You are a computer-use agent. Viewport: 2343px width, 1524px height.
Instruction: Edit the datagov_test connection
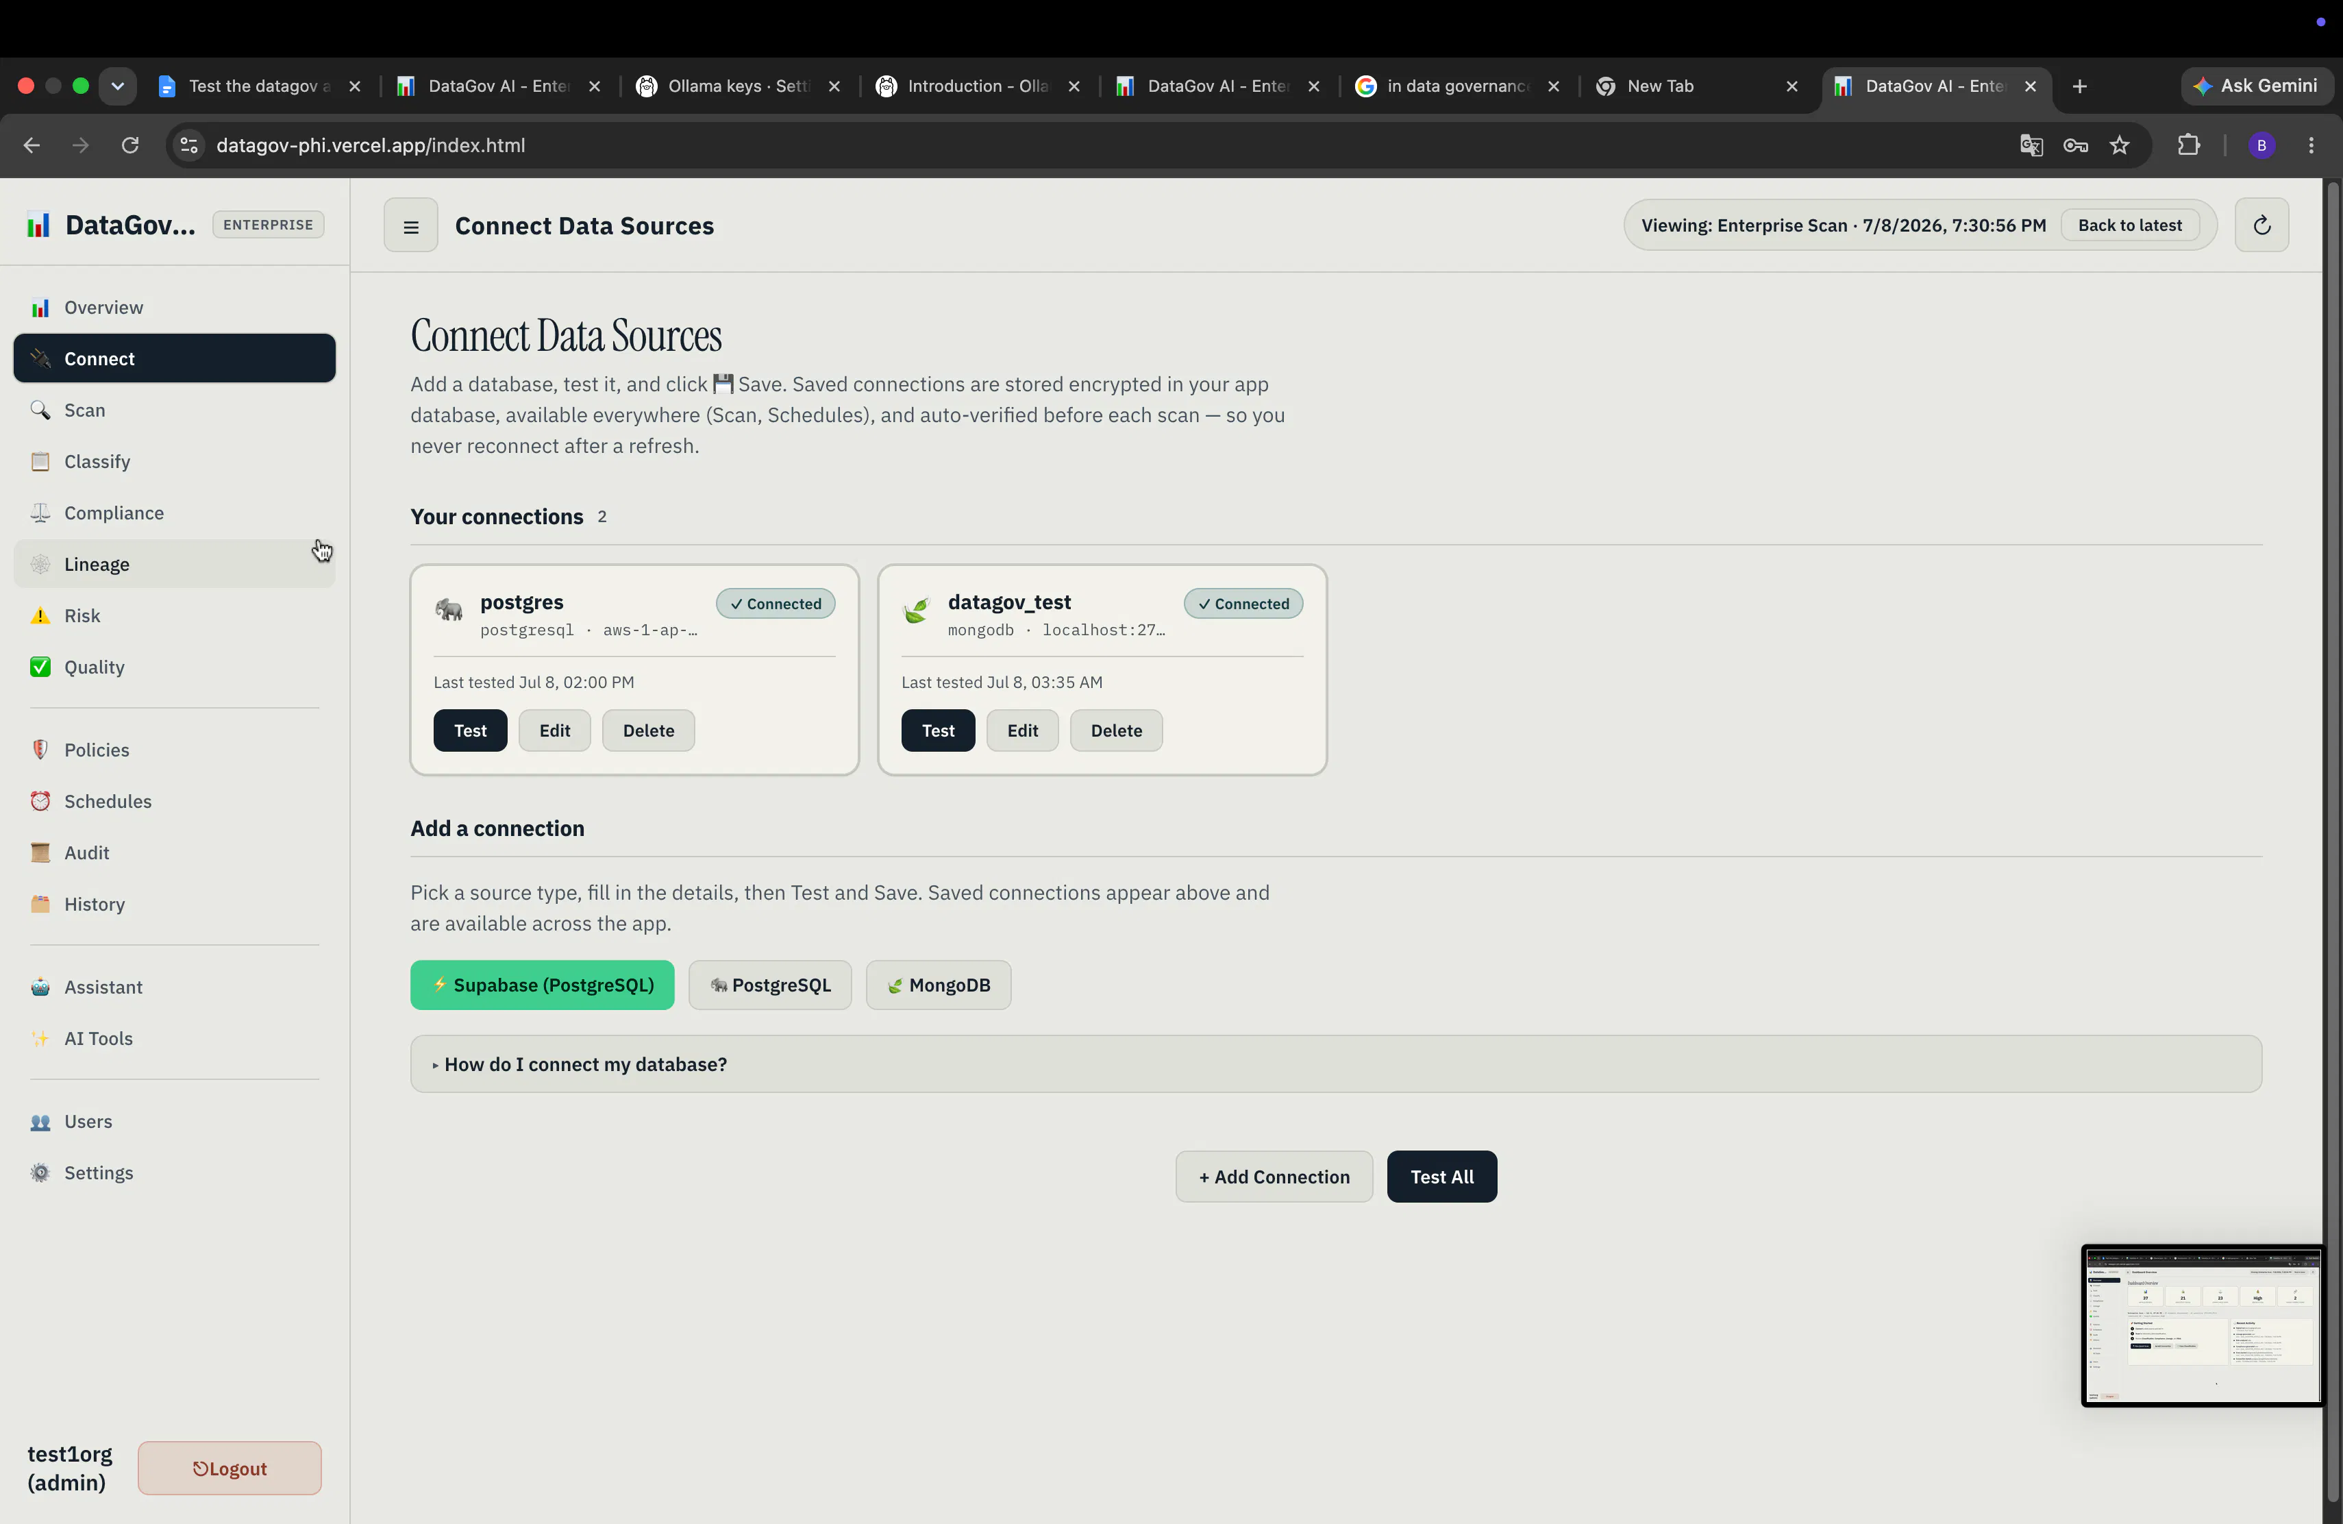[x=1022, y=730]
